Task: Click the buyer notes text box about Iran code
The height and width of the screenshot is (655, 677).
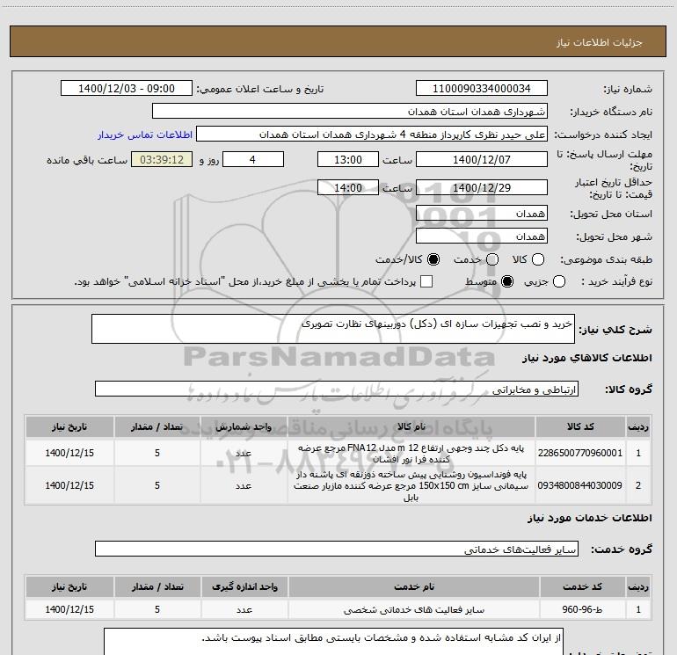Action: pyautogui.click(x=333, y=642)
